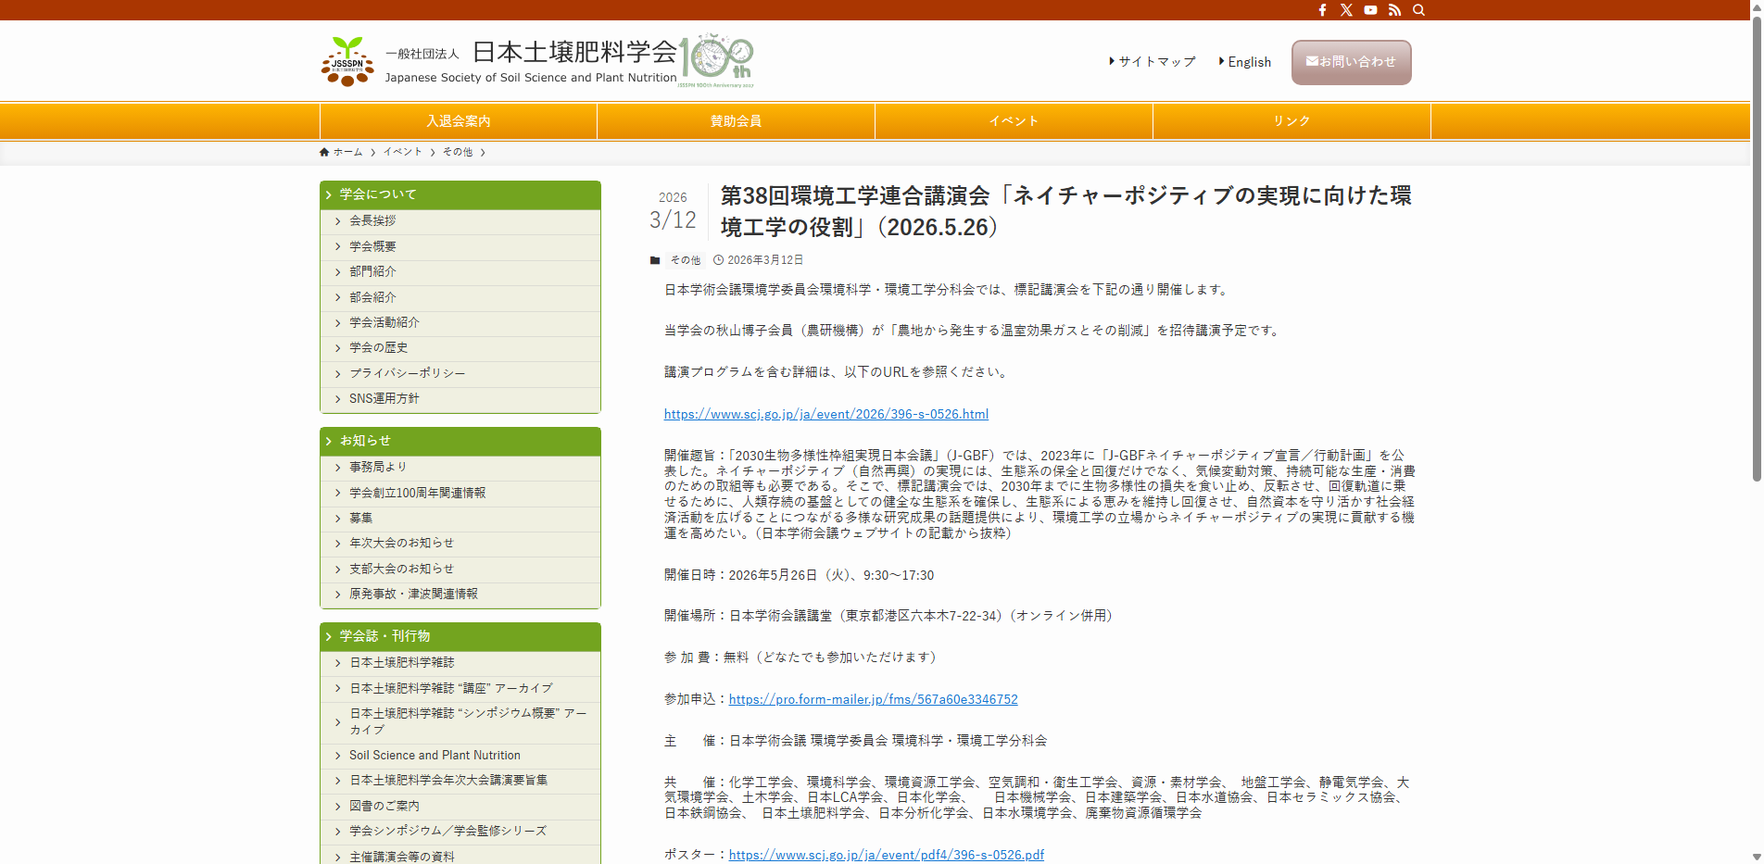Click the home icon in the breadcrumb
The image size is (1764, 864).
(323, 151)
